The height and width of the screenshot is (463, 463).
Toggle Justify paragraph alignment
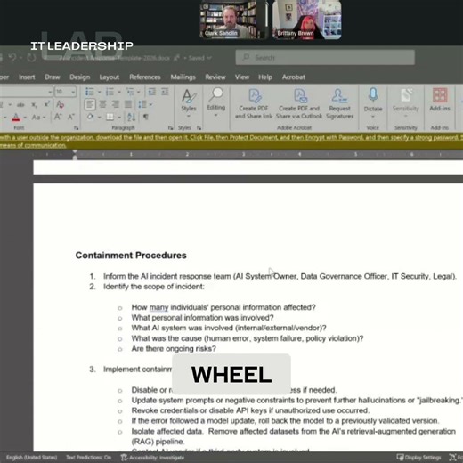tap(128, 104)
